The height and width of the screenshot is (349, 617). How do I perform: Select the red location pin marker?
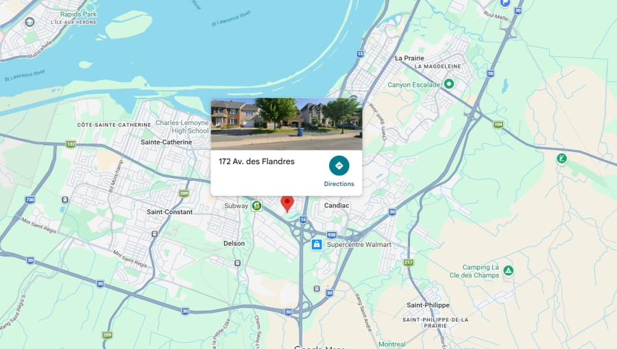click(x=287, y=204)
